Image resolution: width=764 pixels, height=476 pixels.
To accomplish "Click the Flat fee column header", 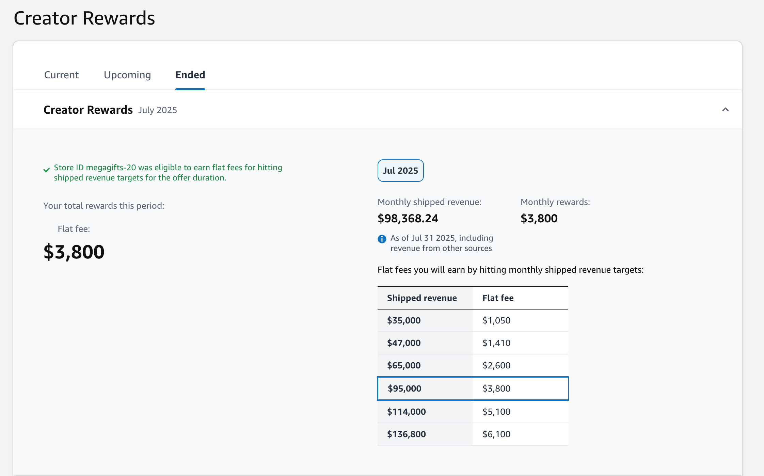I will coord(498,298).
